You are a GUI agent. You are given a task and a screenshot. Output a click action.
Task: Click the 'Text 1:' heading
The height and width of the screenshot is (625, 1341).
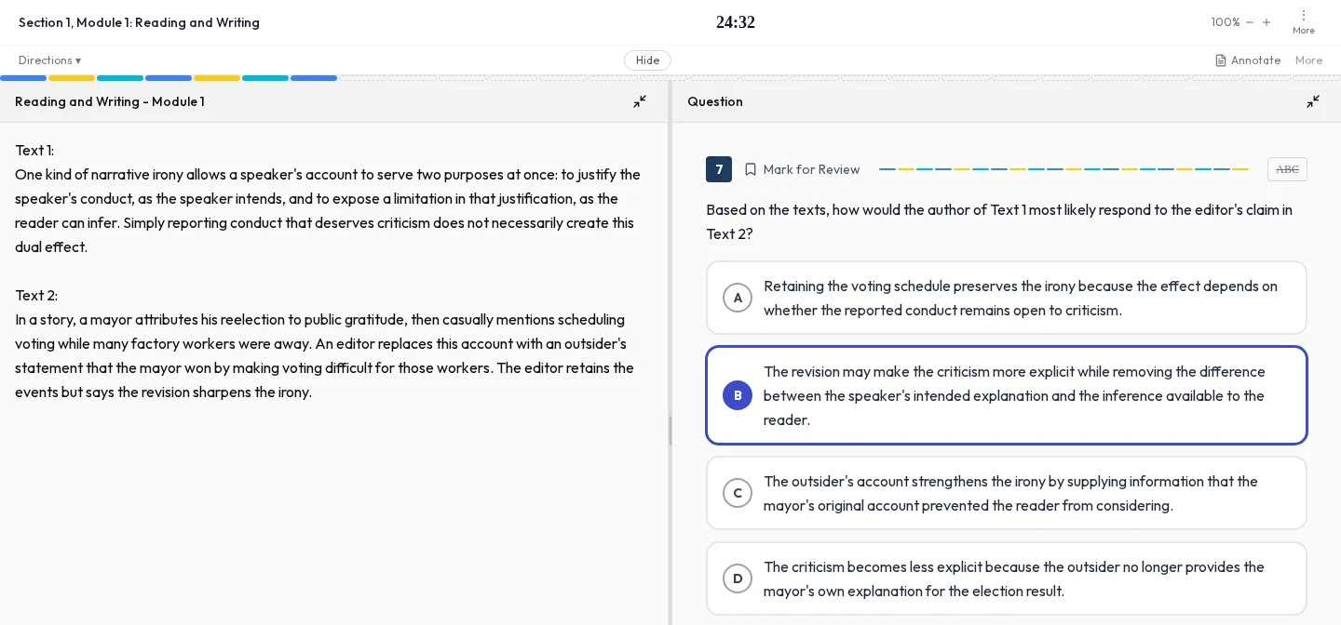(34, 150)
